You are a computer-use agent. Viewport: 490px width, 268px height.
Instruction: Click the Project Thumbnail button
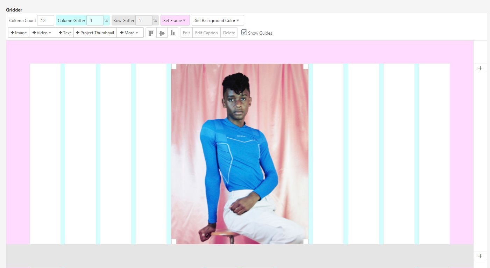95,33
